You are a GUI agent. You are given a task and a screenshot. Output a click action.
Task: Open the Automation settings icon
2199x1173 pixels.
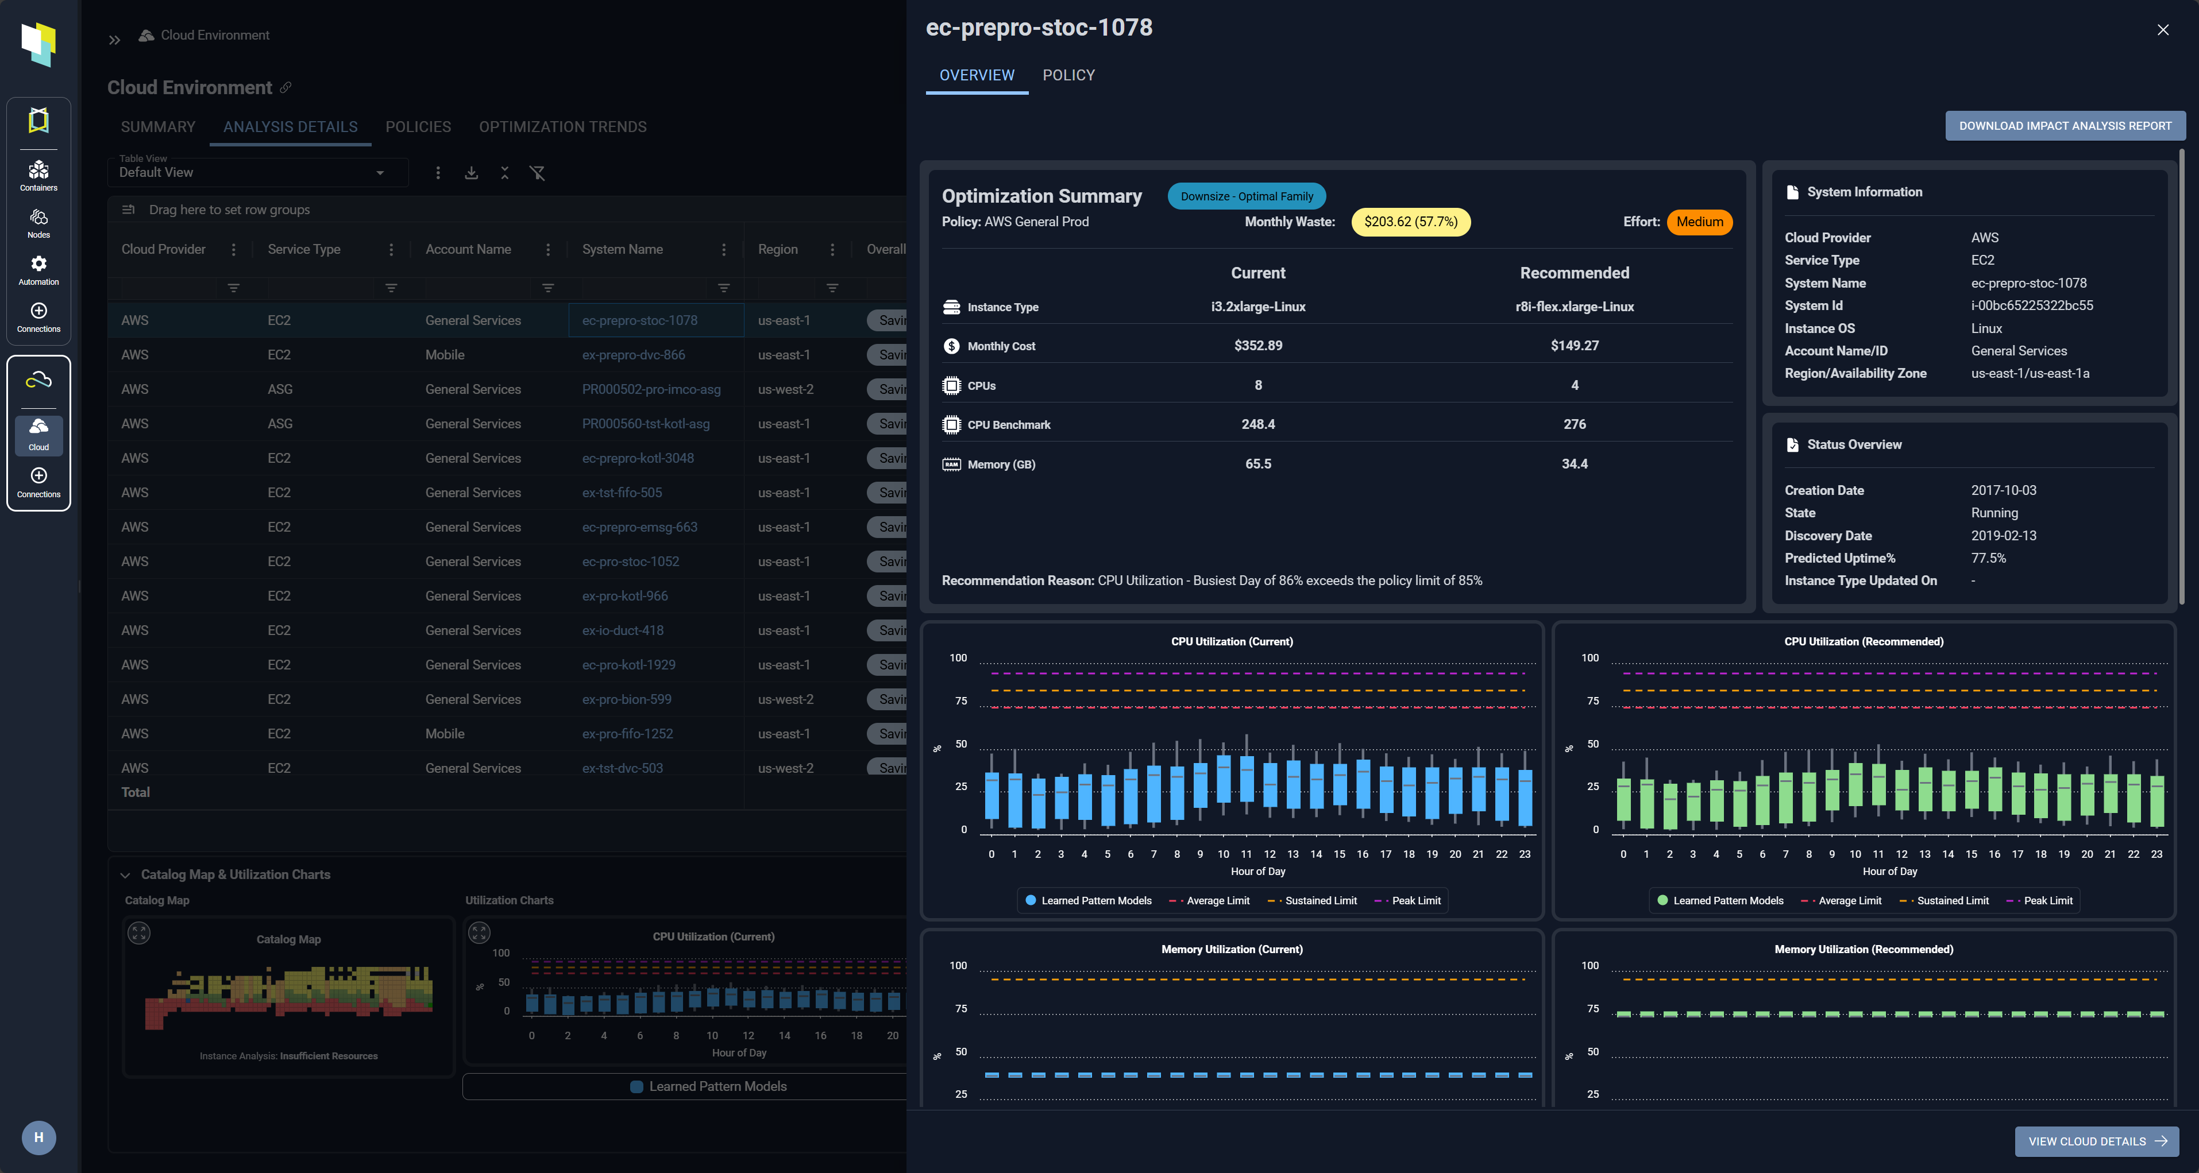(38, 269)
